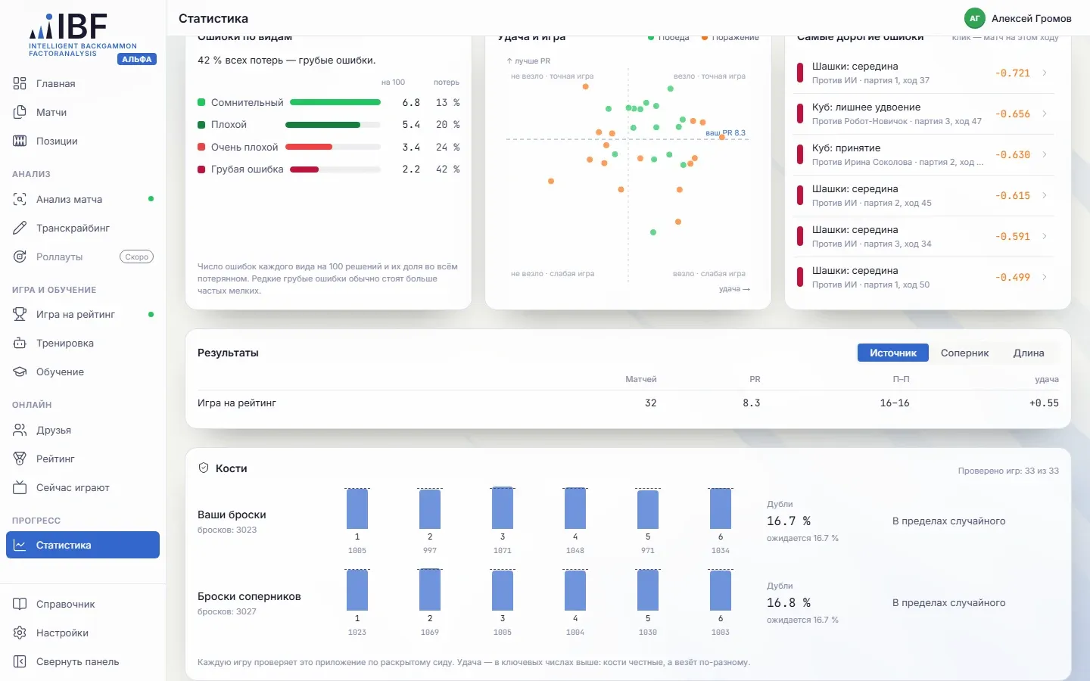Click the Алексей Громов profile name
This screenshot has width=1090, height=681.
[x=1032, y=18]
